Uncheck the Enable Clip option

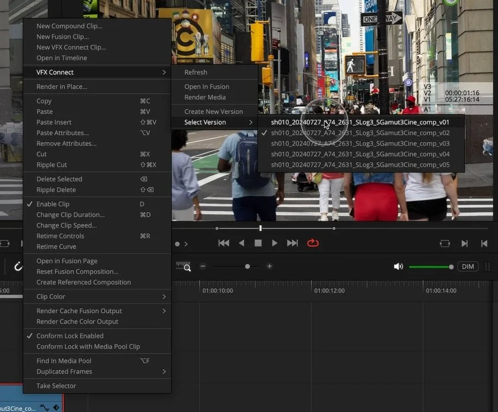point(53,204)
